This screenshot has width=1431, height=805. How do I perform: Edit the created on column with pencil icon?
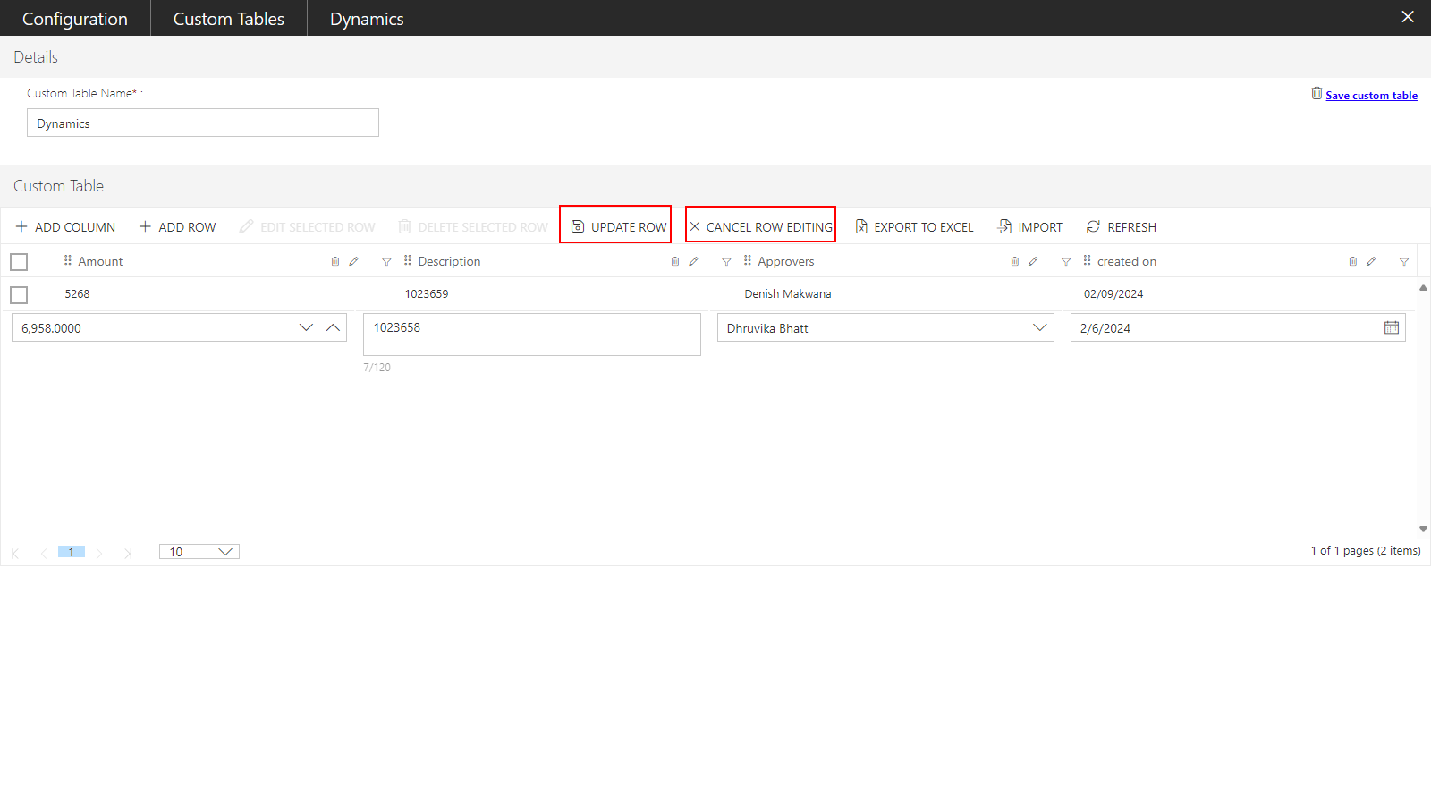pyautogui.click(x=1372, y=261)
